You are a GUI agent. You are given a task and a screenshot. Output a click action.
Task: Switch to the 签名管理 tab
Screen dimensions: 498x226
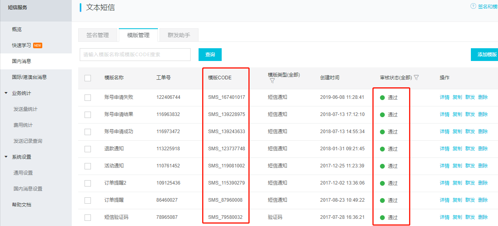(x=98, y=35)
